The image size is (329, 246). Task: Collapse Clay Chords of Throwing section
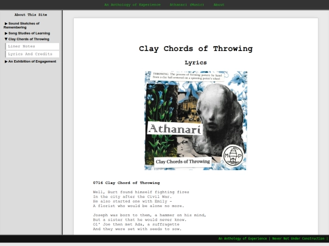(27, 39)
